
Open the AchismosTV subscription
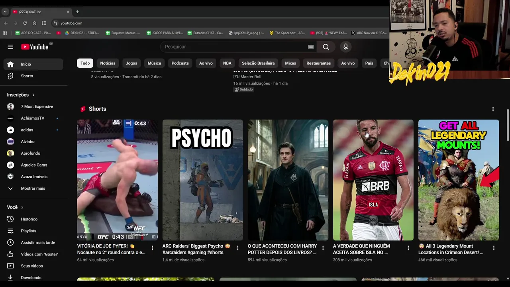[x=33, y=118]
